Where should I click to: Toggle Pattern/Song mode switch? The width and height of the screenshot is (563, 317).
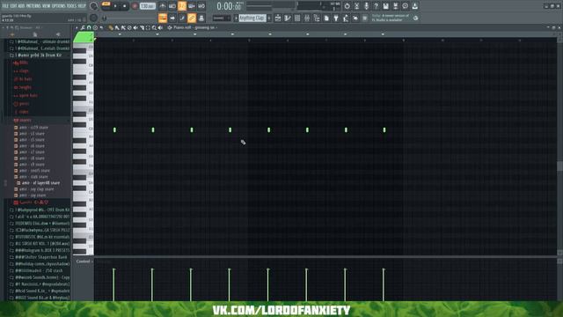click(x=106, y=4)
